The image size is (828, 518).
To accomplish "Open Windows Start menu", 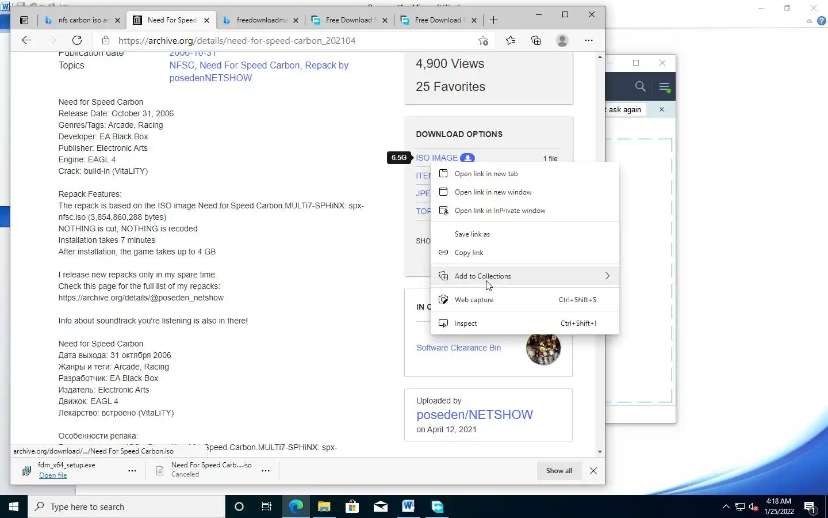I will 14,506.
